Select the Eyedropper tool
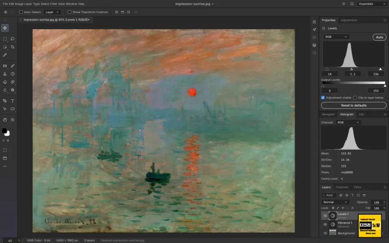This screenshot has height=243, width=389. pyautogui.click(x=5, y=55)
